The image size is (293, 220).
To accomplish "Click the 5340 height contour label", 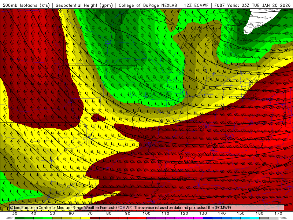I will pos(213,144).
